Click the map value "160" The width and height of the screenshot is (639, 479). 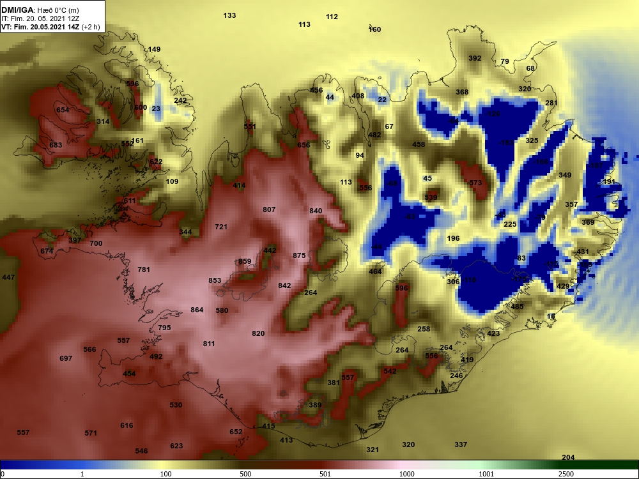(x=375, y=29)
